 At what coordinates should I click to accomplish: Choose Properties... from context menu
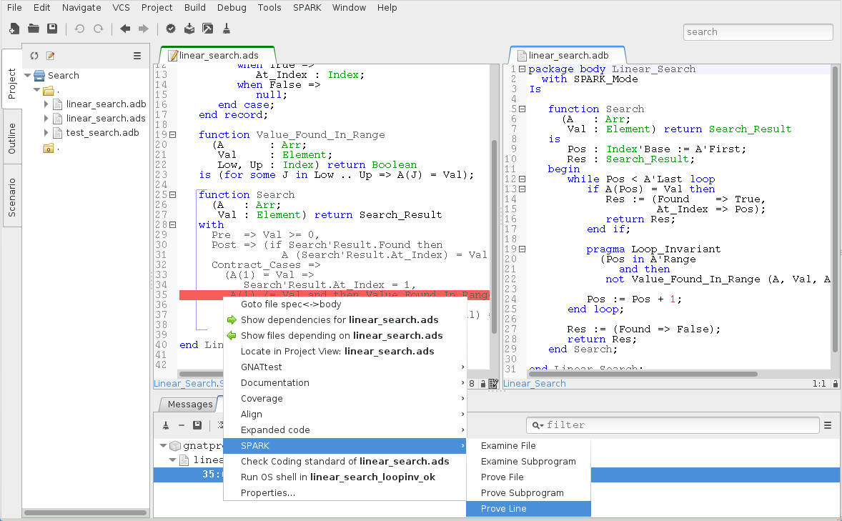345,493
